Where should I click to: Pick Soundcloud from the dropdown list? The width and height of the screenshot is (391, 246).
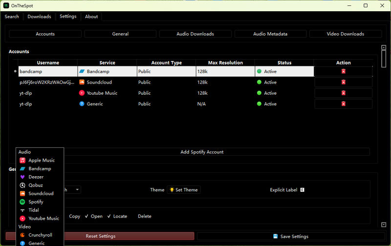click(40, 193)
